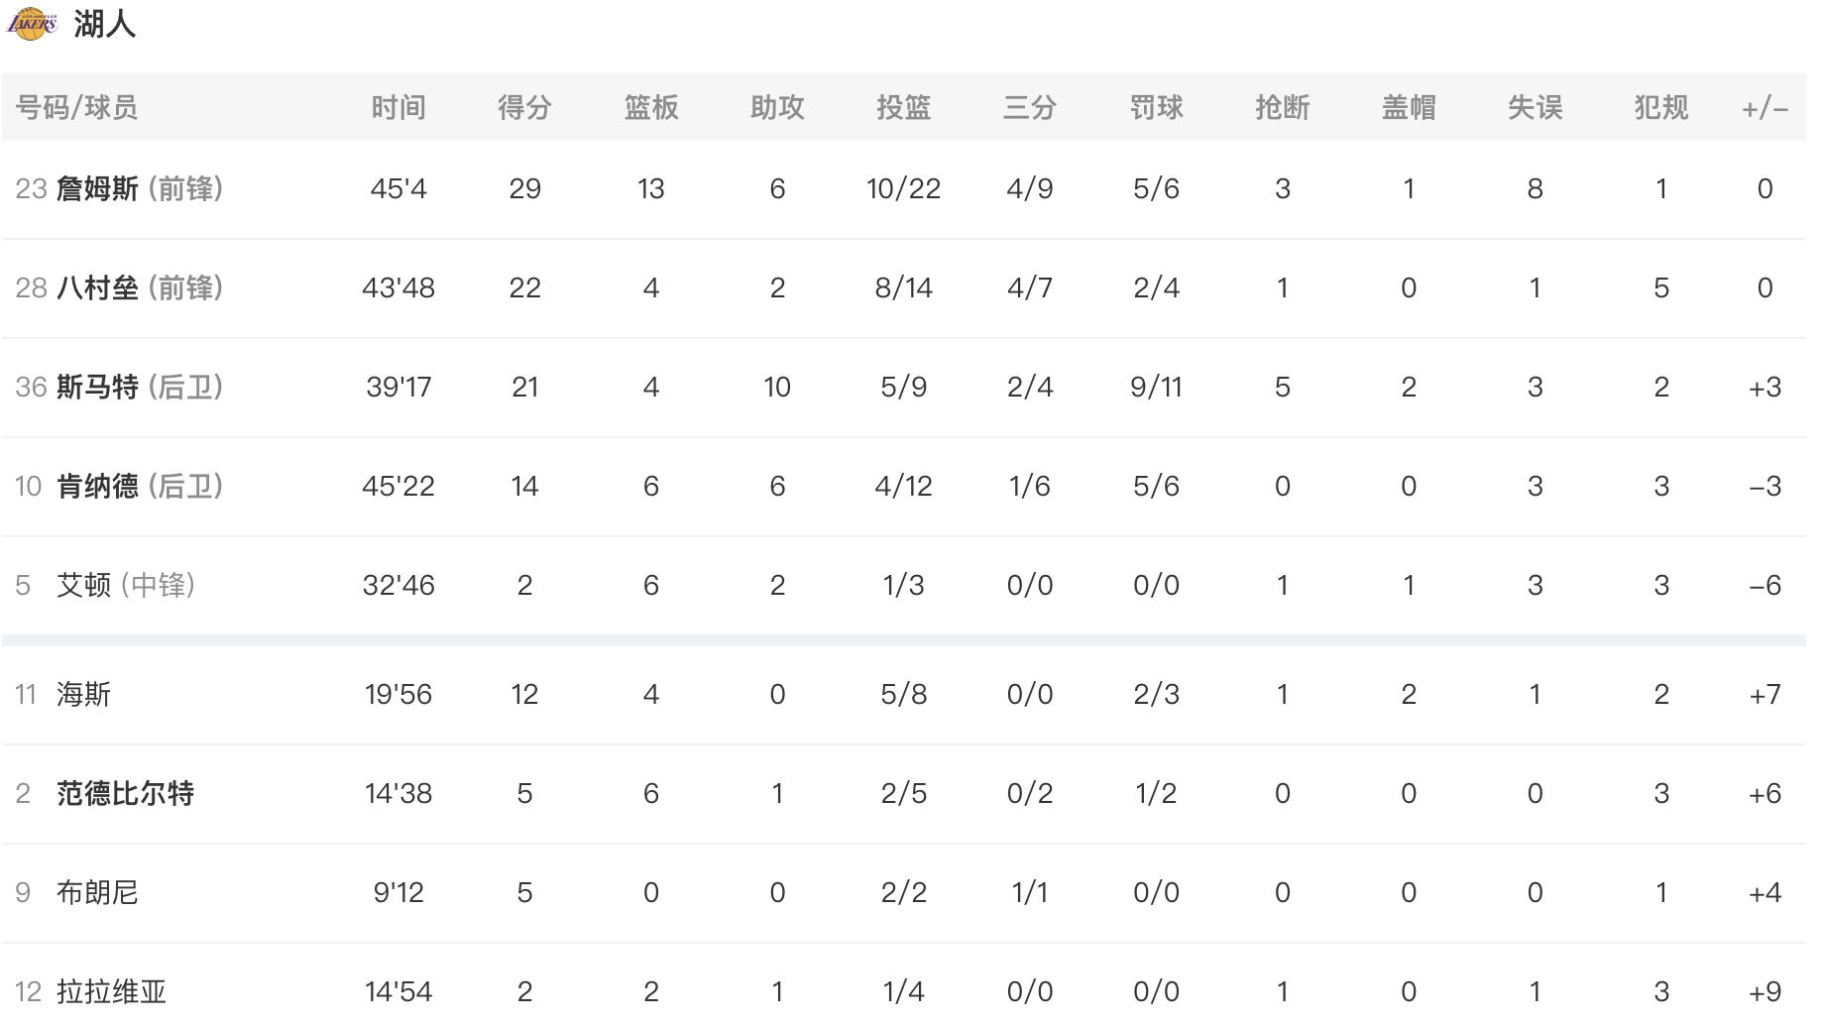Click the 得分 column header

pyautogui.click(x=524, y=107)
